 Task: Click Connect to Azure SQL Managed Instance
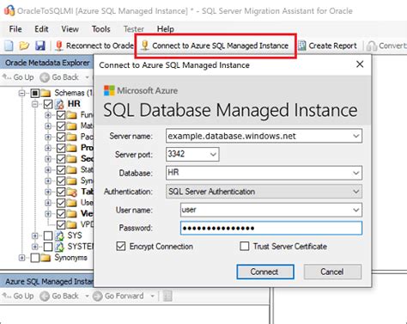click(216, 46)
